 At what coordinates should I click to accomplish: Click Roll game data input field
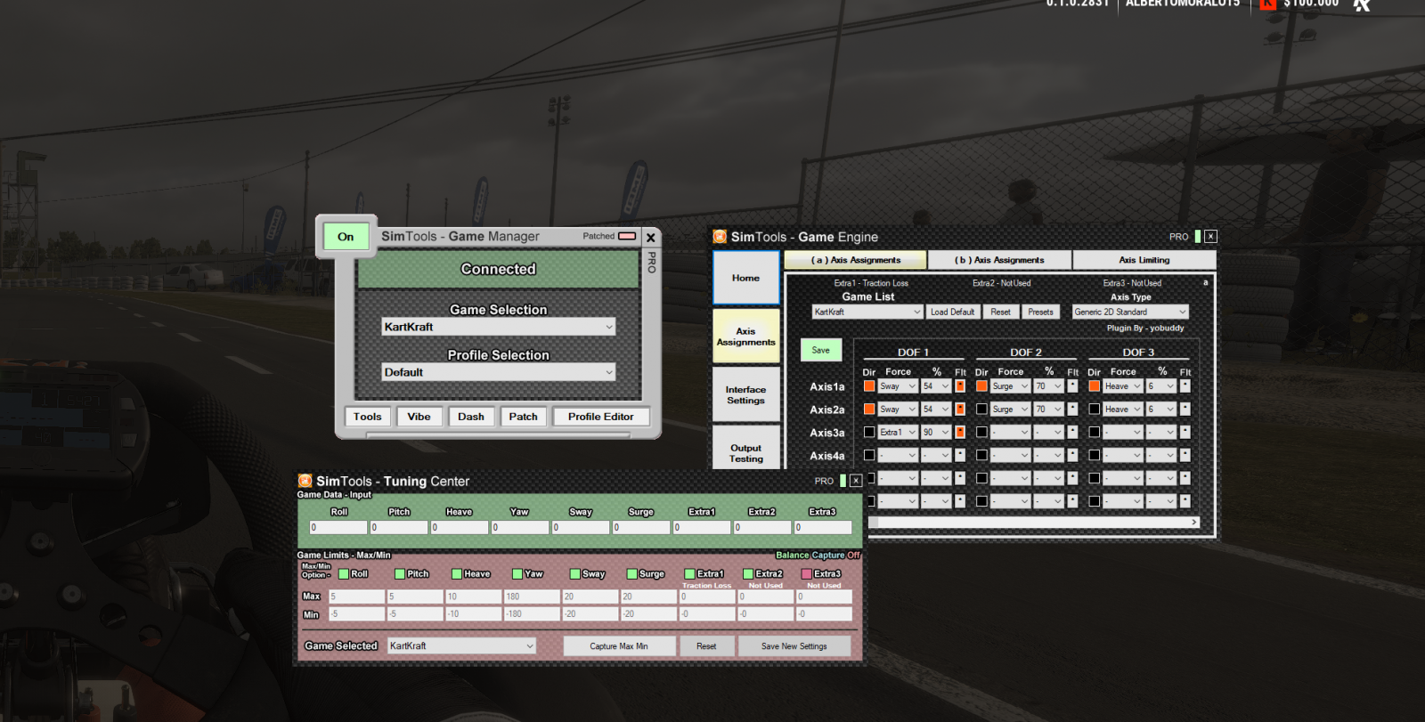[338, 528]
